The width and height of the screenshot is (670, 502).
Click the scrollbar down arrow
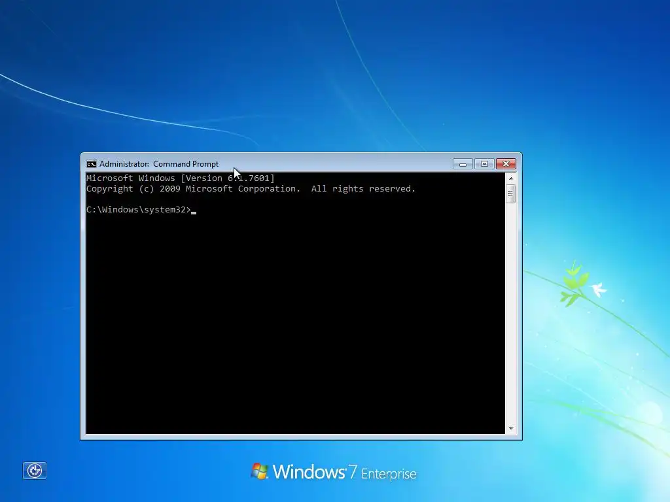click(x=511, y=429)
